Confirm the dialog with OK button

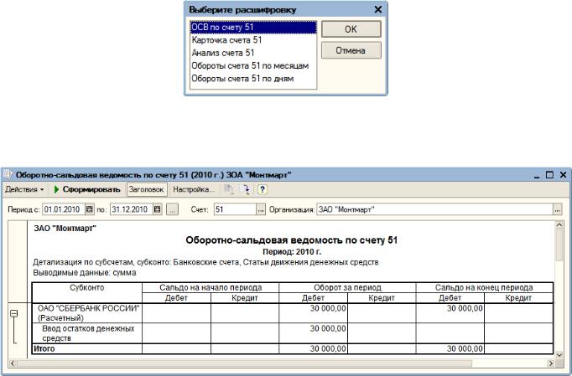coord(351,29)
